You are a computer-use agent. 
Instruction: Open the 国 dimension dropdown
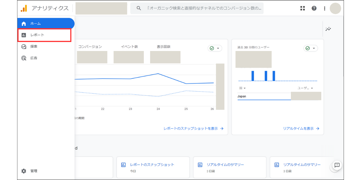pyautogui.click(x=242, y=88)
